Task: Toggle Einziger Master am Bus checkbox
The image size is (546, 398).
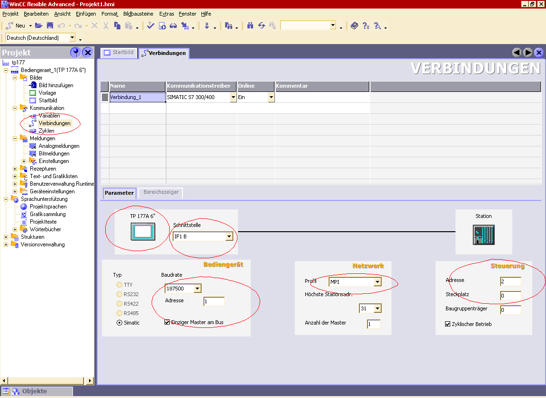Action: point(167,322)
